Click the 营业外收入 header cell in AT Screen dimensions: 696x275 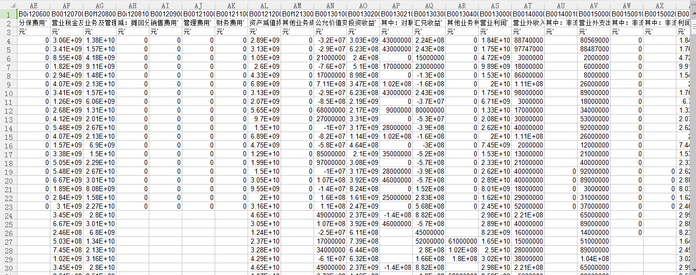pyautogui.click(x=528, y=23)
